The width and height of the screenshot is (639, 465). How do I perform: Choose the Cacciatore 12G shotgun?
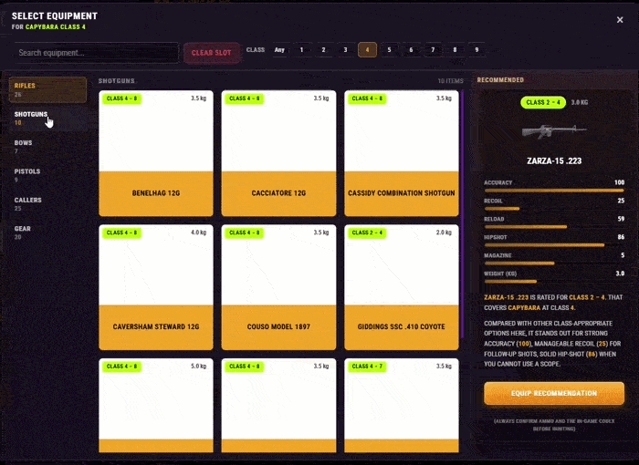coord(278,153)
